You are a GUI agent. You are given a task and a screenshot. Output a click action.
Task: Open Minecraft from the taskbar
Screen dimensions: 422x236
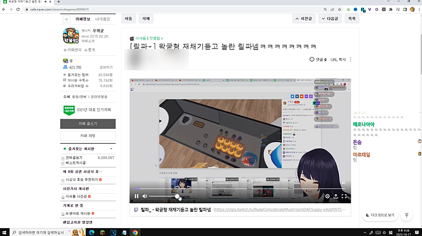[x=102, y=232]
